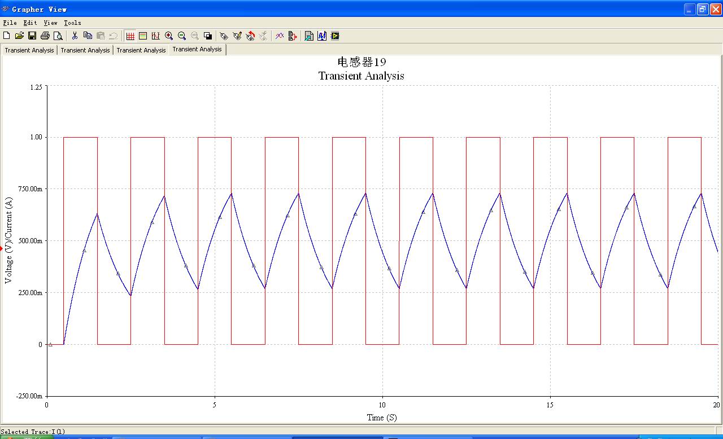Toggle black and white background icon
The image size is (723, 439).
pyautogui.click(x=208, y=36)
